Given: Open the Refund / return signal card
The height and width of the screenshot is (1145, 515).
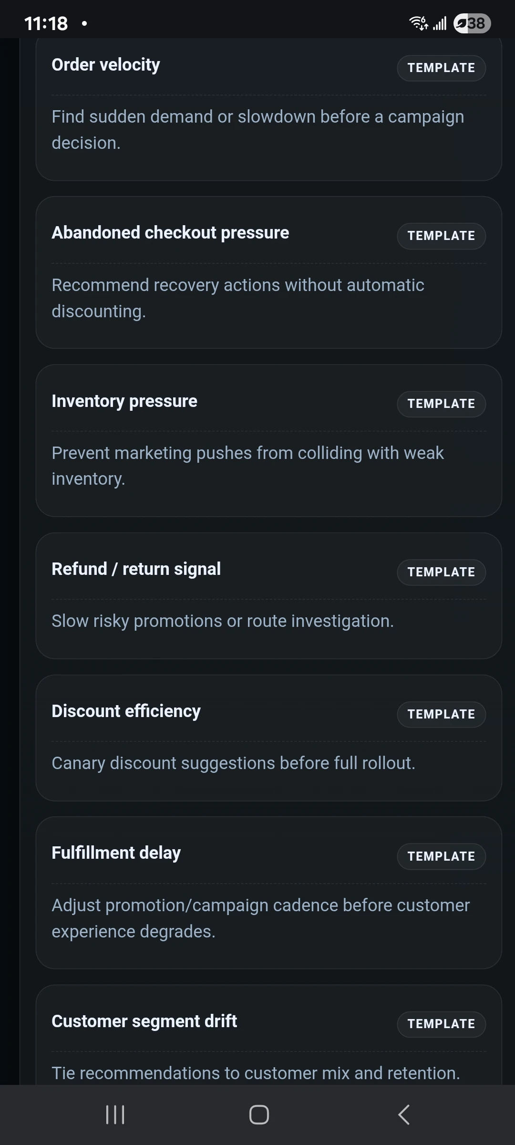Looking at the screenshot, I should (136, 569).
